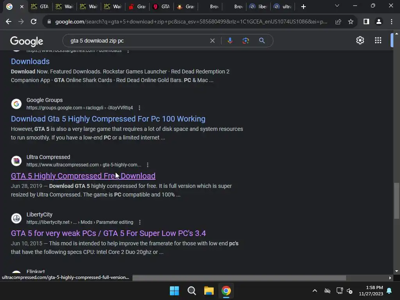Open the clock showing 1:58 PM
Screen dimensions: 400x300
tap(371, 291)
